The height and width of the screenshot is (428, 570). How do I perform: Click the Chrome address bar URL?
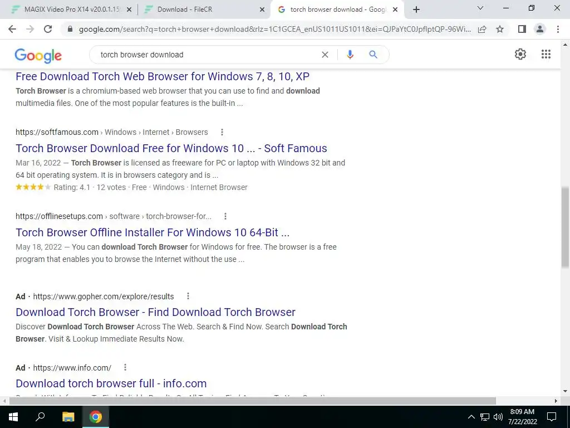275,29
